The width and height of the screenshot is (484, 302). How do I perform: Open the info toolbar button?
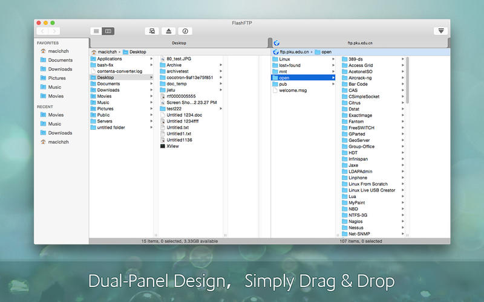(185, 31)
